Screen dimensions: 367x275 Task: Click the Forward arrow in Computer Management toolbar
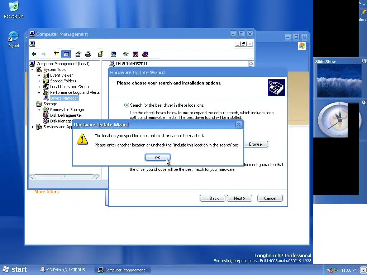(43, 54)
